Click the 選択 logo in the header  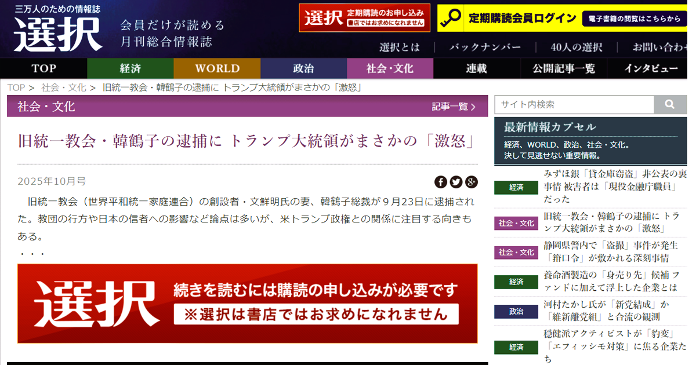[x=58, y=34]
